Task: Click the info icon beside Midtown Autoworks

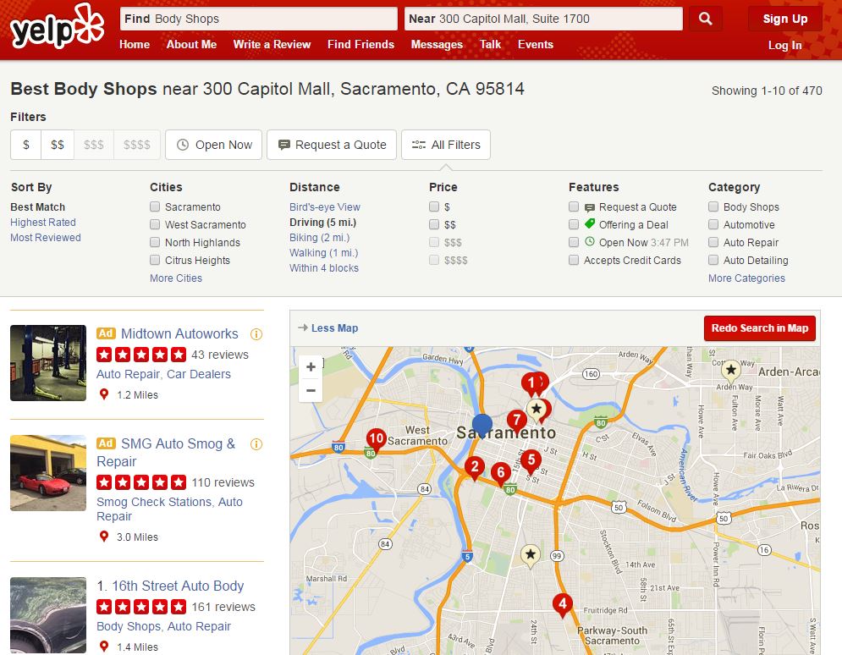Action: [x=256, y=334]
